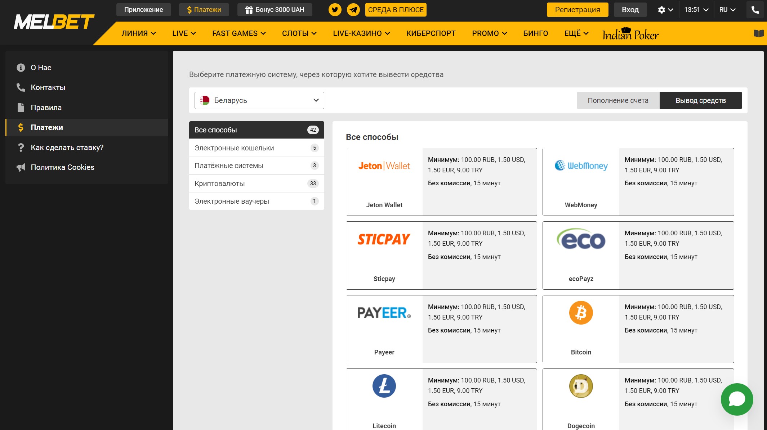Click the Payeer caption text
This screenshot has height=430, width=767.
pos(384,352)
